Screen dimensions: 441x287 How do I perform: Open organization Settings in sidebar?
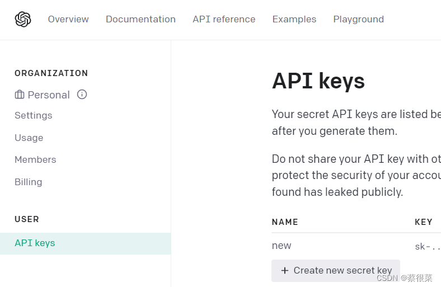(34, 116)
